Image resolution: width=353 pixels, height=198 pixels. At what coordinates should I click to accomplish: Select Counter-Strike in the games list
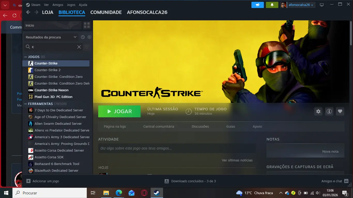tap(56, 63)
